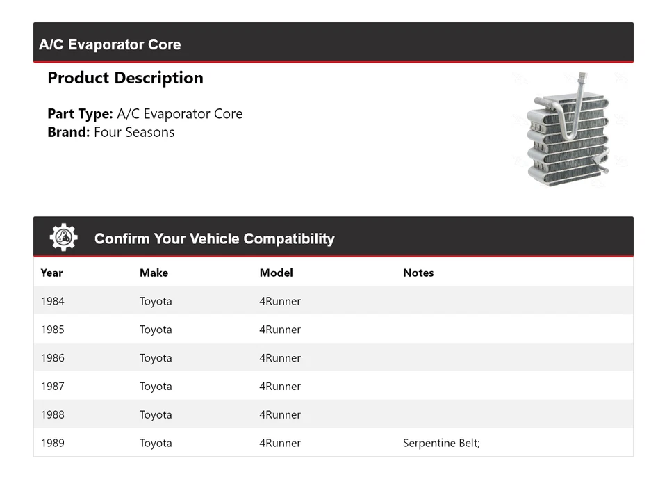The width and height of the screenshot is (667, 479).
Task: Click the 1988 year cell
Action: point(53,415)
